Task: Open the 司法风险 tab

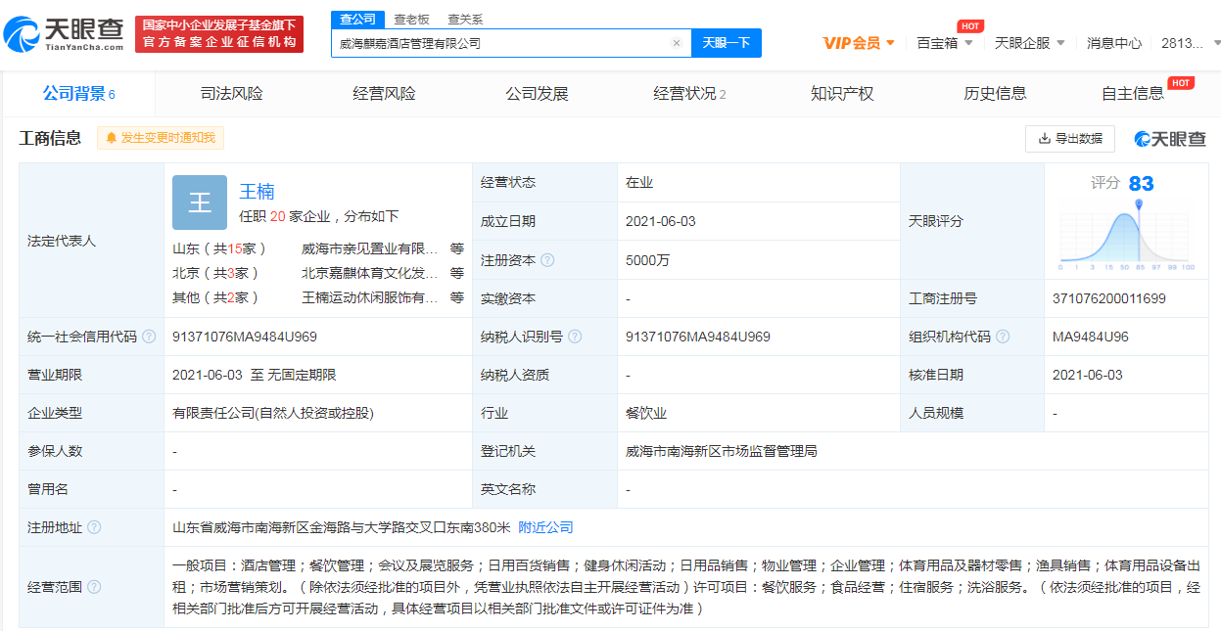Action: [232, 94]
